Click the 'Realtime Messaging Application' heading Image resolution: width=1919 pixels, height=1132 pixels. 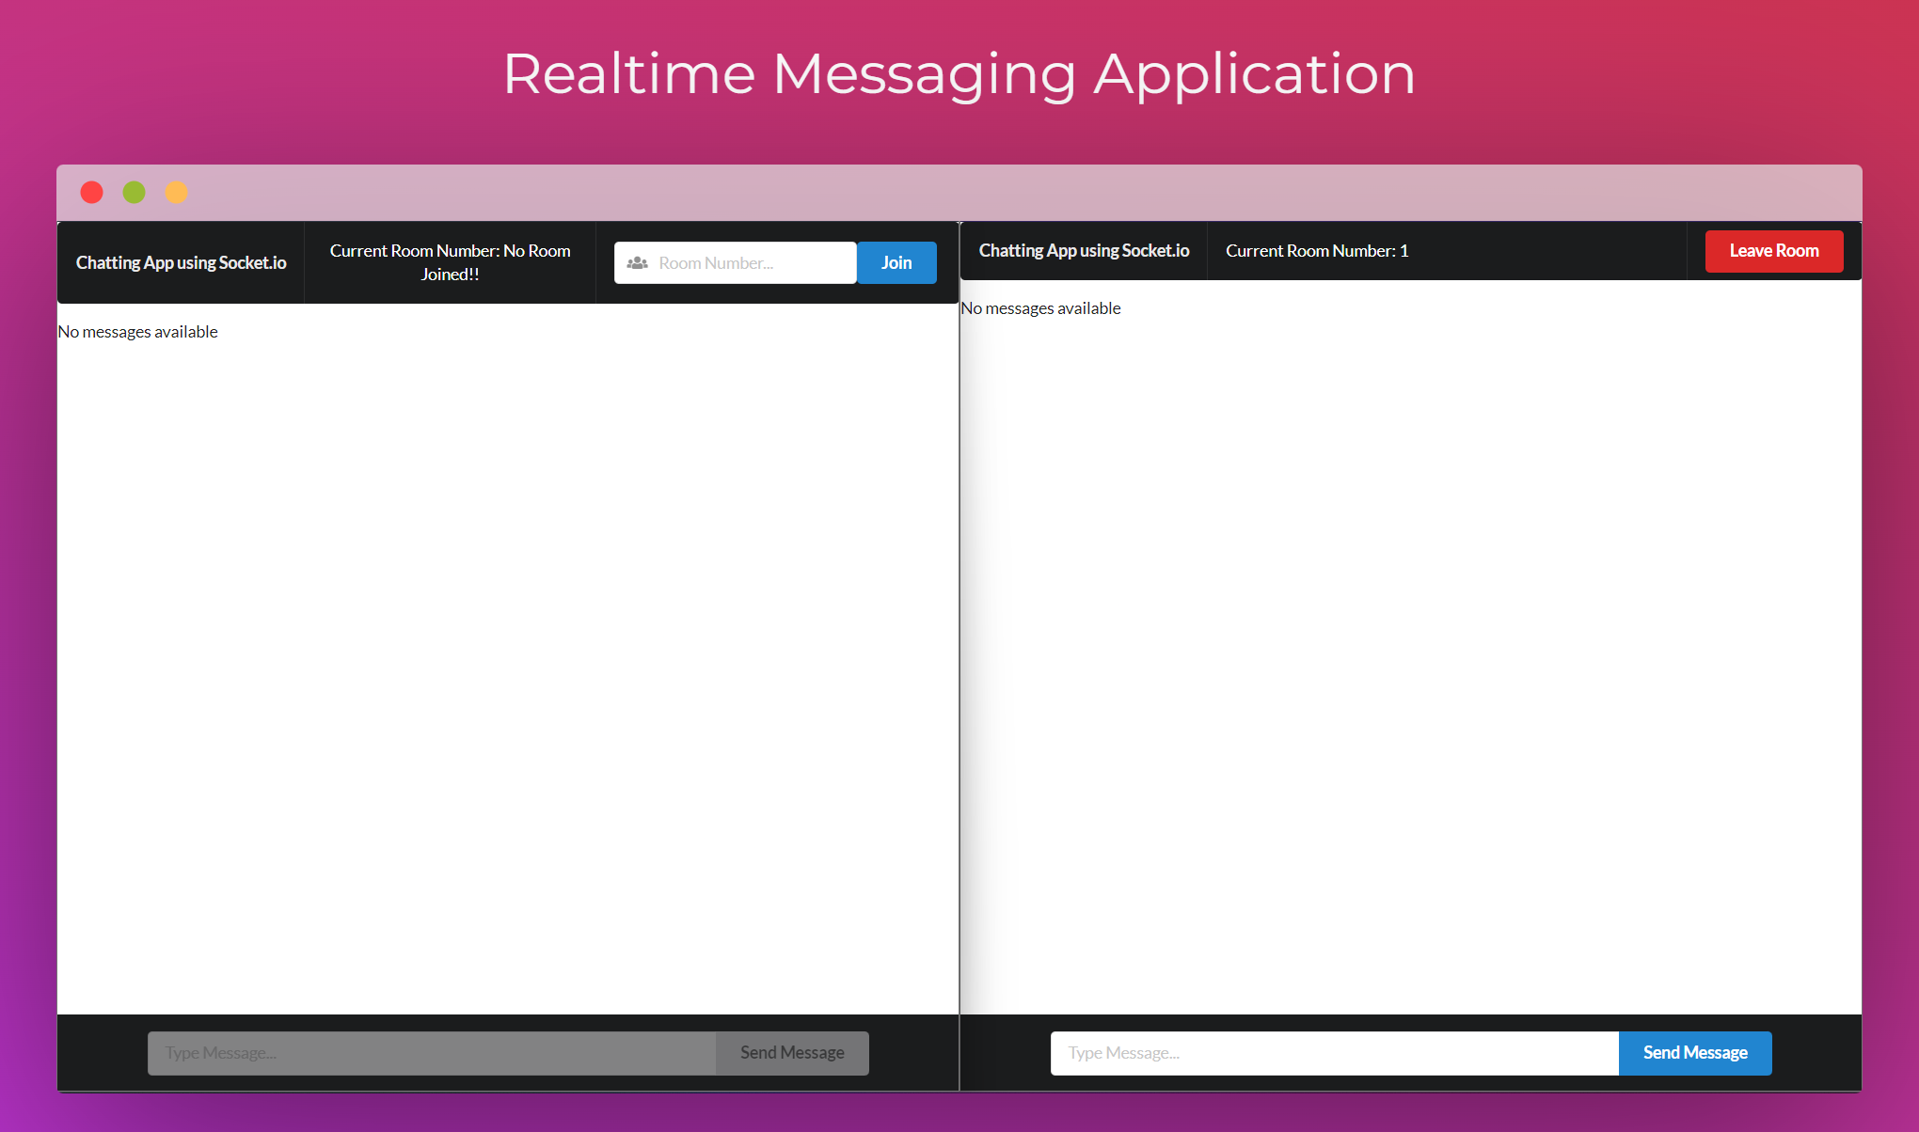(x=959, y=73)
